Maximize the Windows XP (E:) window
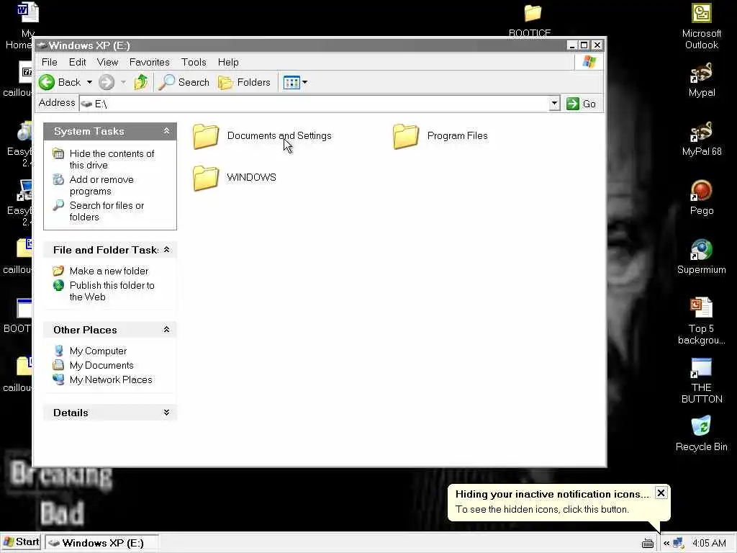Screen dimensions: 737x553 (x=584, y=45)
